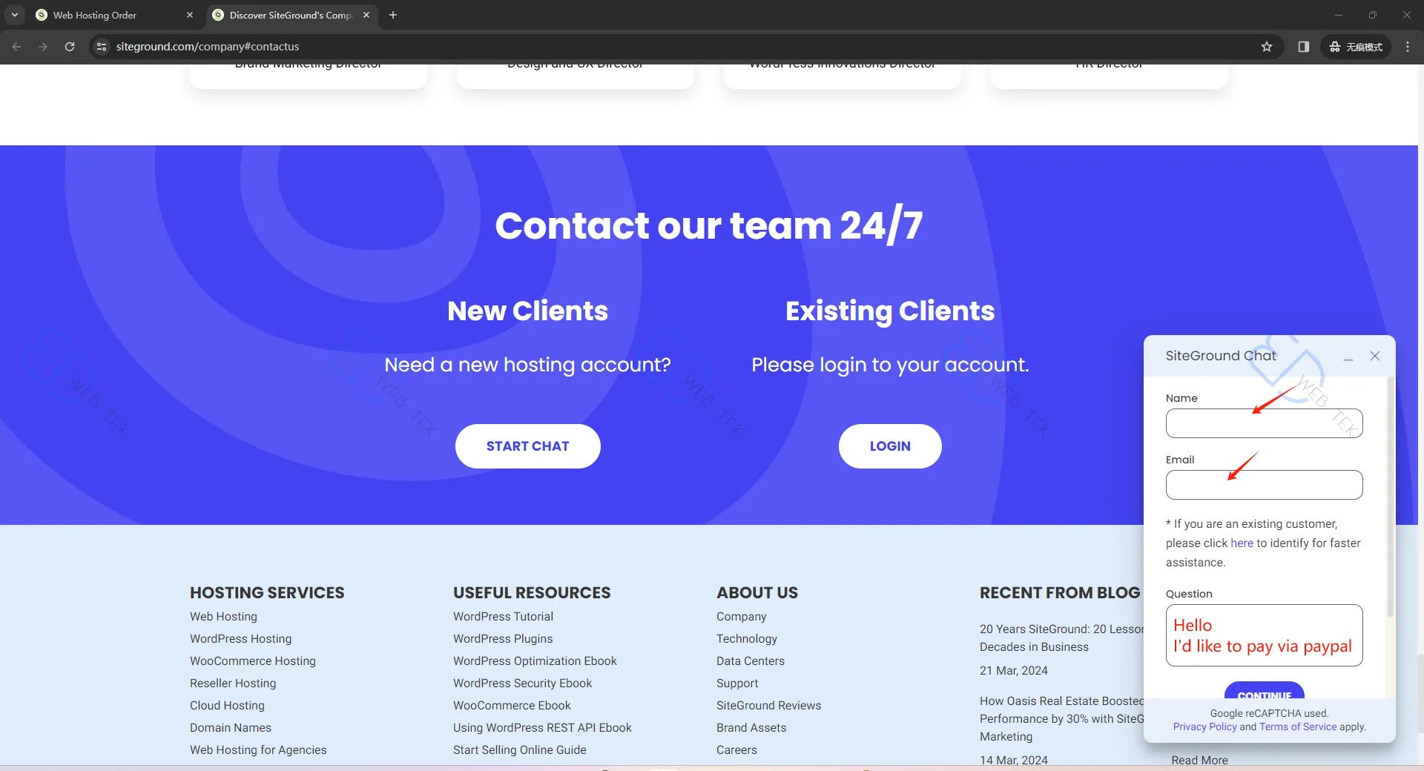Image resolution: width=1424 pixels, height=771 pixels.
Task: Open the browser side panel icon
Action: pos(1303,46)
